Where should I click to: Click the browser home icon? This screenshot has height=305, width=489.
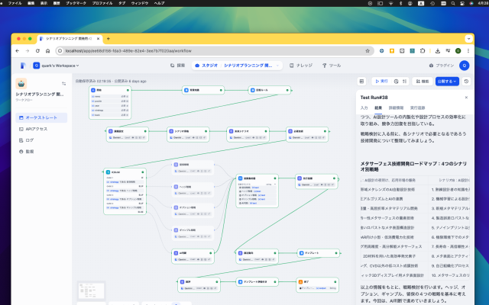pos(47,51)
